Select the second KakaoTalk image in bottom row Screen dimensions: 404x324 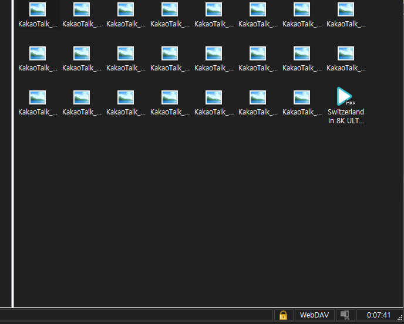[x=82, y=98]
